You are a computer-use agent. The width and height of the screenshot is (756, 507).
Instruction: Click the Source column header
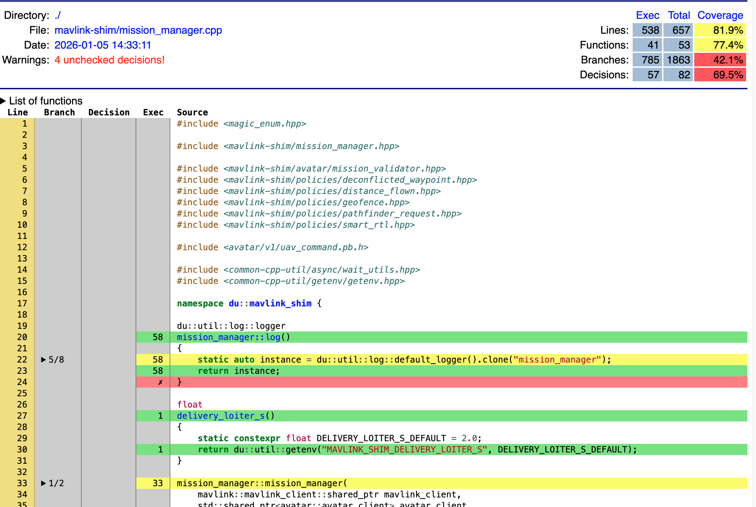[192, 112]
